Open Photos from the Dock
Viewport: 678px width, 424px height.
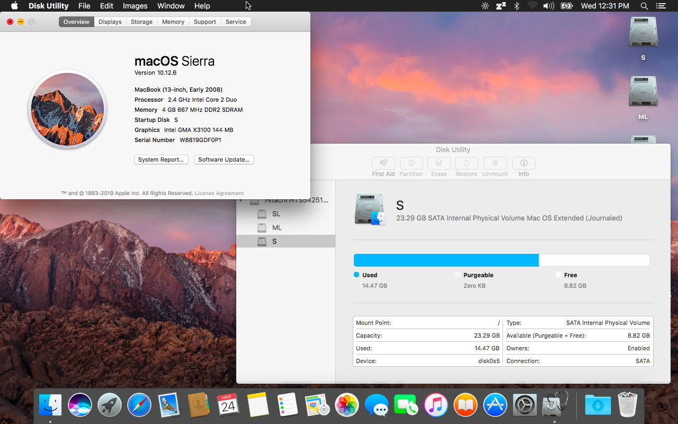point(347,405)
